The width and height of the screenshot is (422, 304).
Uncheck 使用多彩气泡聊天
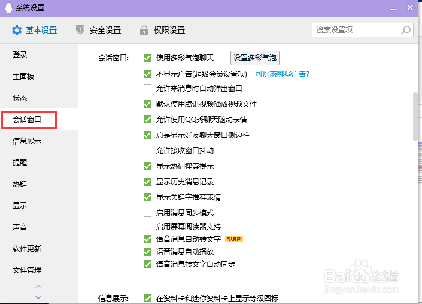click(147, 58)
